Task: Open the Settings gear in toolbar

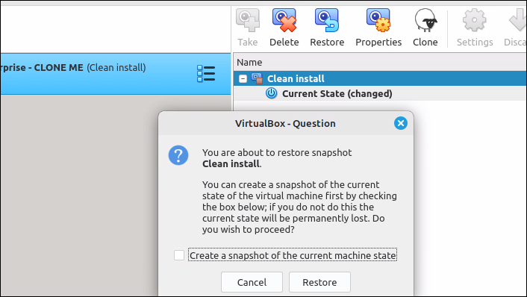Action: point(475,20)
